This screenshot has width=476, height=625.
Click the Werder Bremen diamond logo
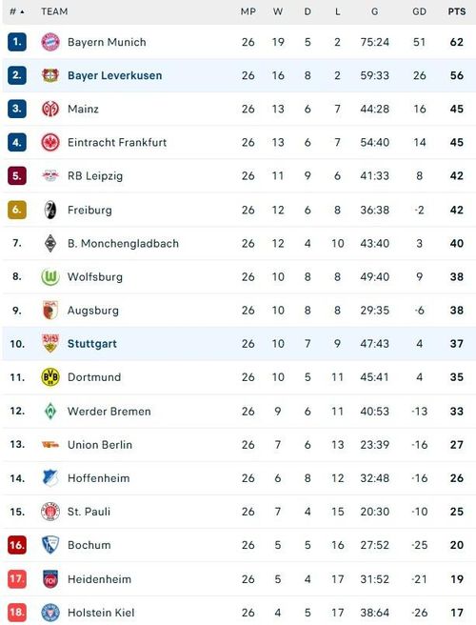click(50, 411)
